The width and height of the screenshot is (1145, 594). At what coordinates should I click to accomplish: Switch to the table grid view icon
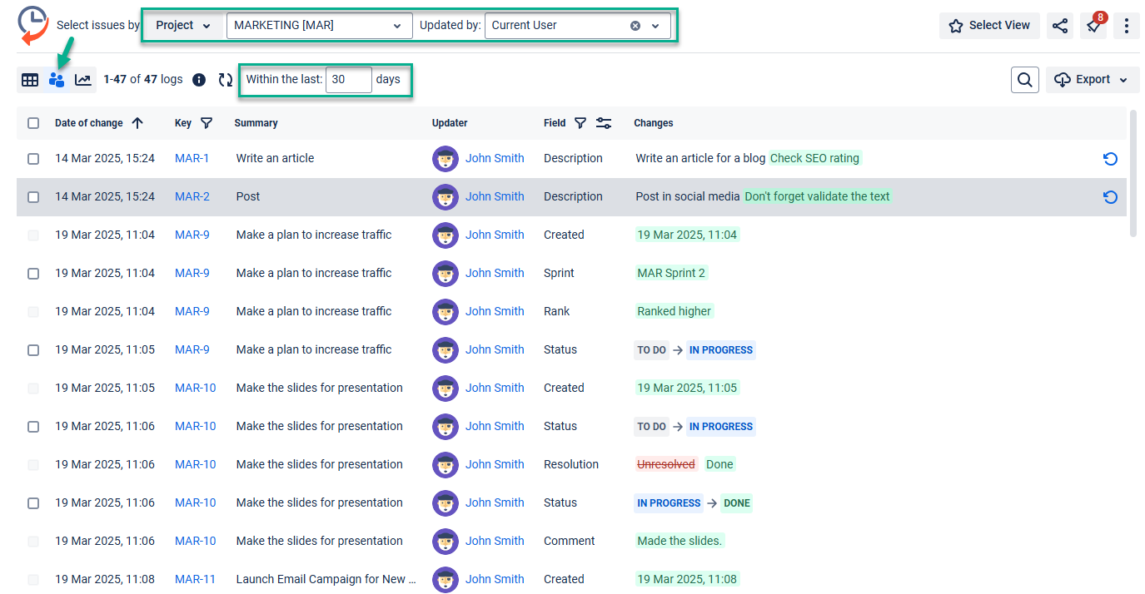(30, 80)
